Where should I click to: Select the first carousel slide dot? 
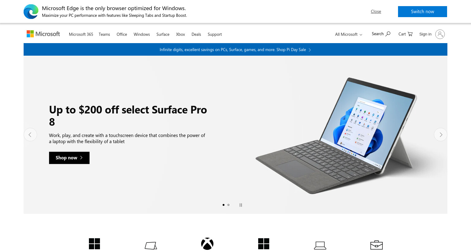(224, 205)
